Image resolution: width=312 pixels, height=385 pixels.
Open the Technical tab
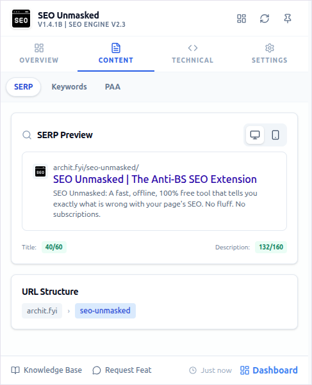[x=193, y=54]
